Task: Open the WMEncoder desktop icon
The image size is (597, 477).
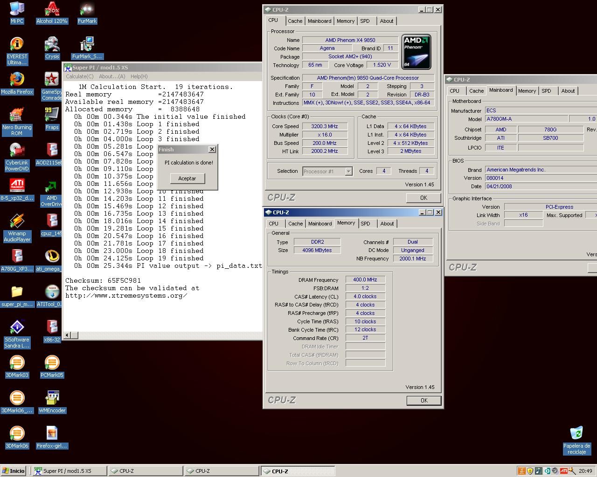Action: click(52, 402)
